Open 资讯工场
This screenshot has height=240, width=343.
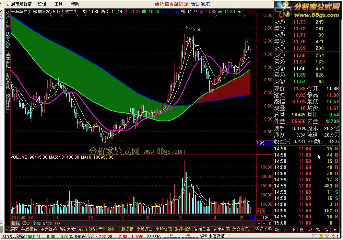tap(263, 229)
